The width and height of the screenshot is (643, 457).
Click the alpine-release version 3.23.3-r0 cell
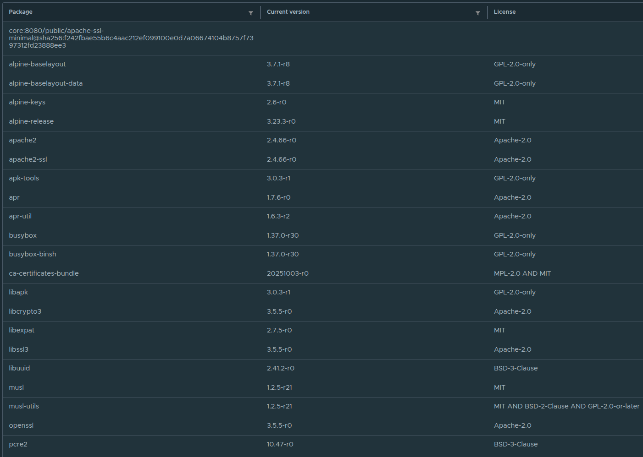[281, 122]
